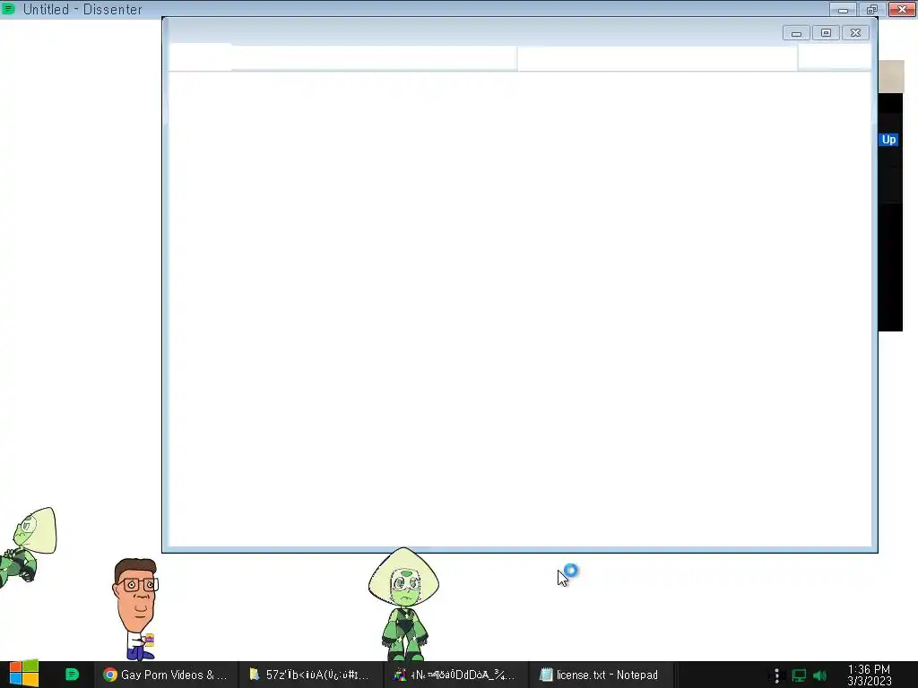Click the Dissenter logo in the title bar
The image size is (918, 688).
point(8,9)
